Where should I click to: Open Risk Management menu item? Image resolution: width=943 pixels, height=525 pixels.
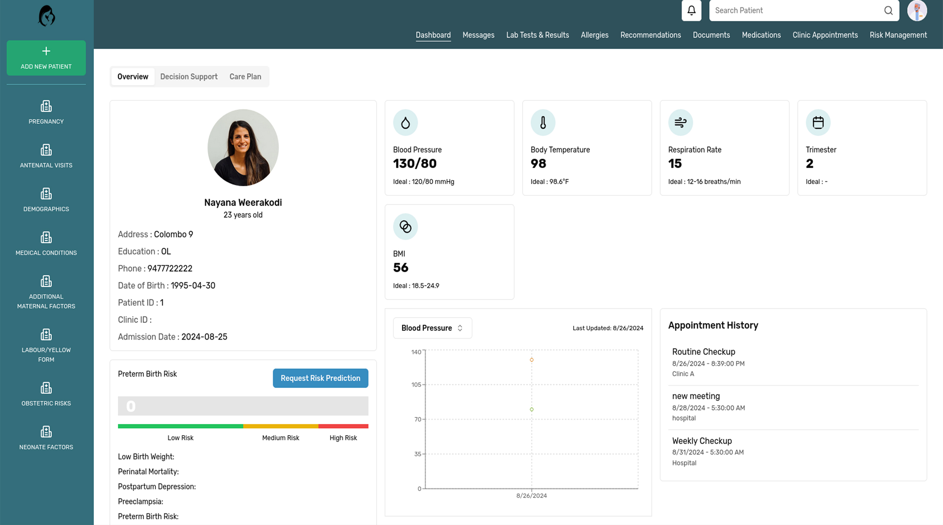(898, 35)
